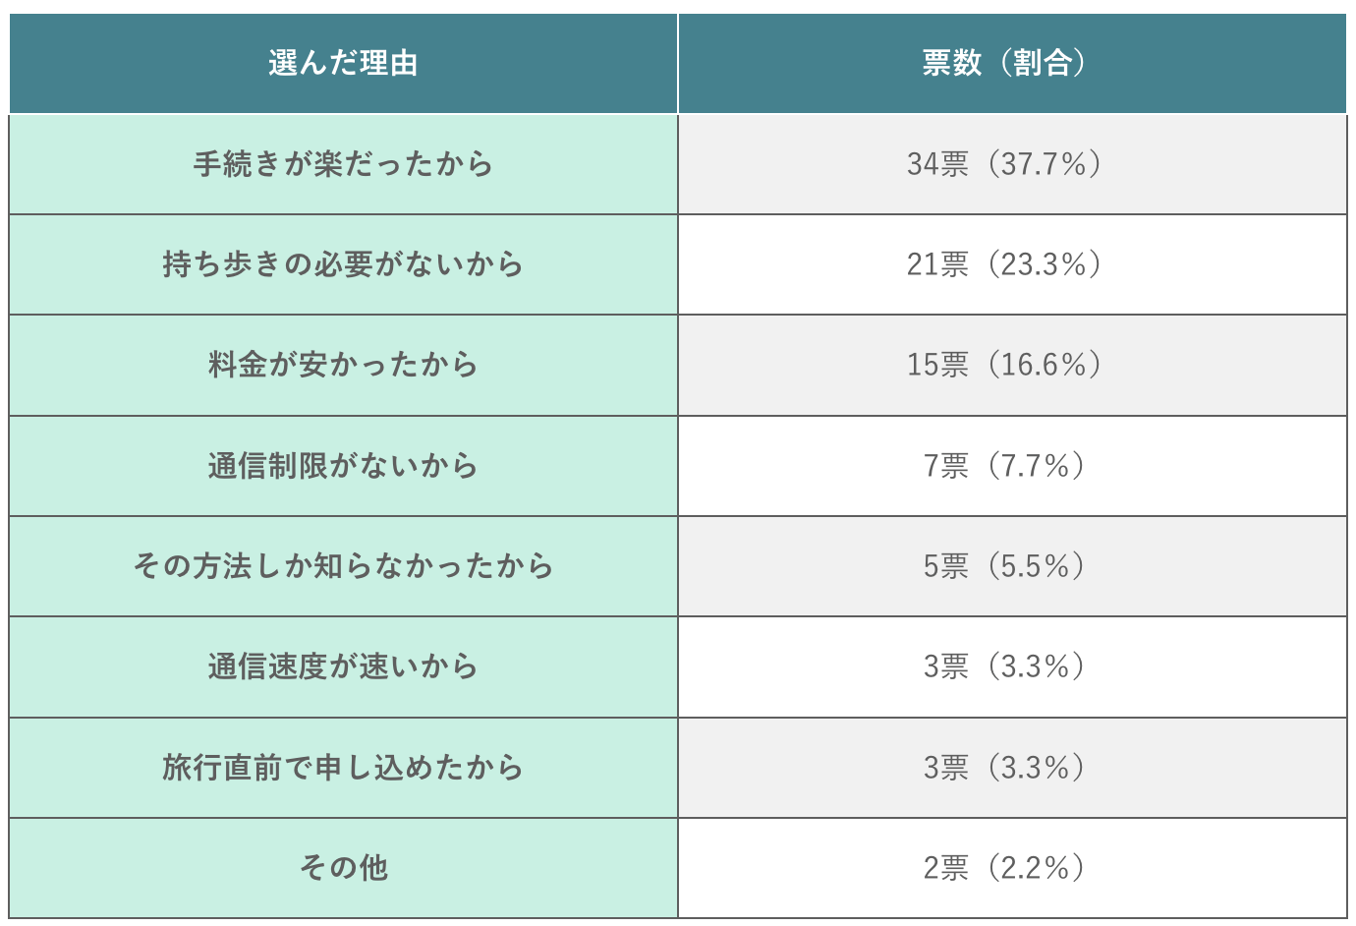
Task: Select the その他 cell
Action: tap(343, 868)
